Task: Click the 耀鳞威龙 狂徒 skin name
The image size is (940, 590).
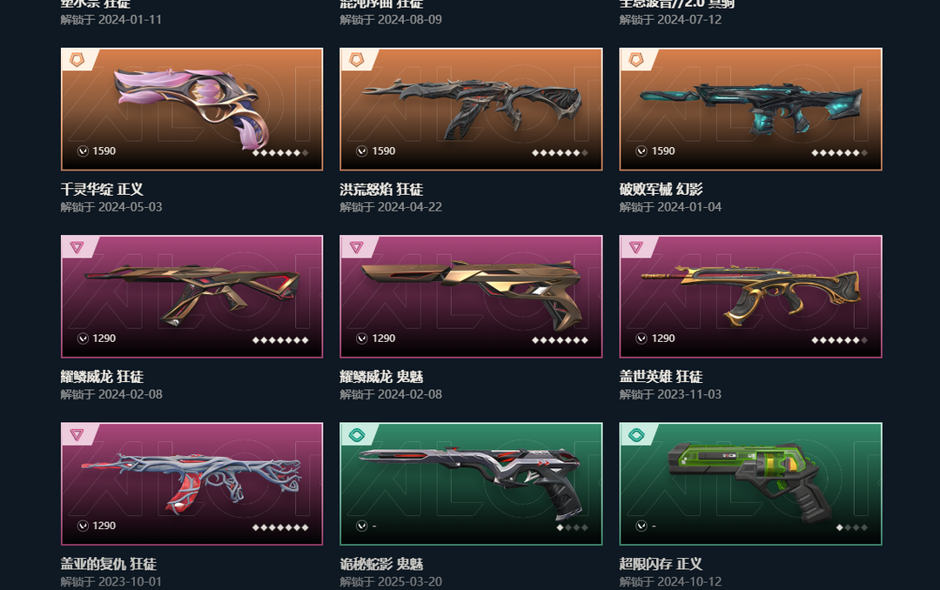Action: tap(102, 377)
